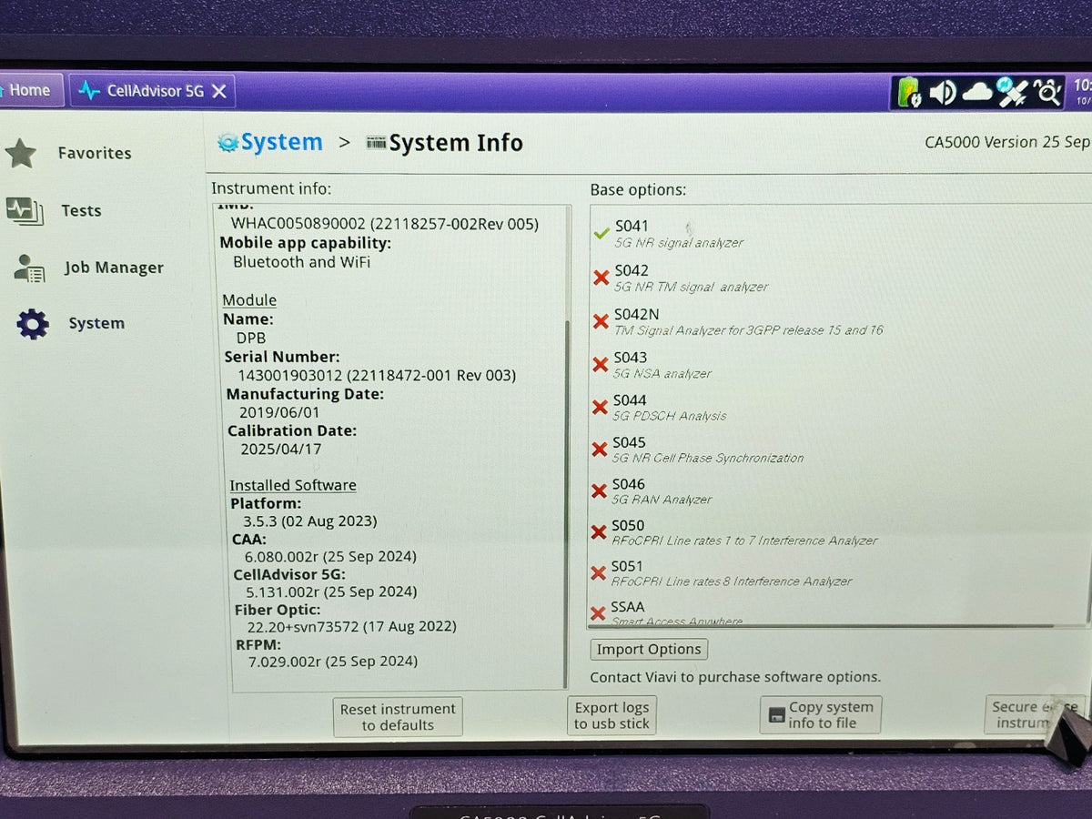Click the System gear icon in sidebar
Image resolution: width=1092 pixels, height=819 pixels.
tap(33, 324)
